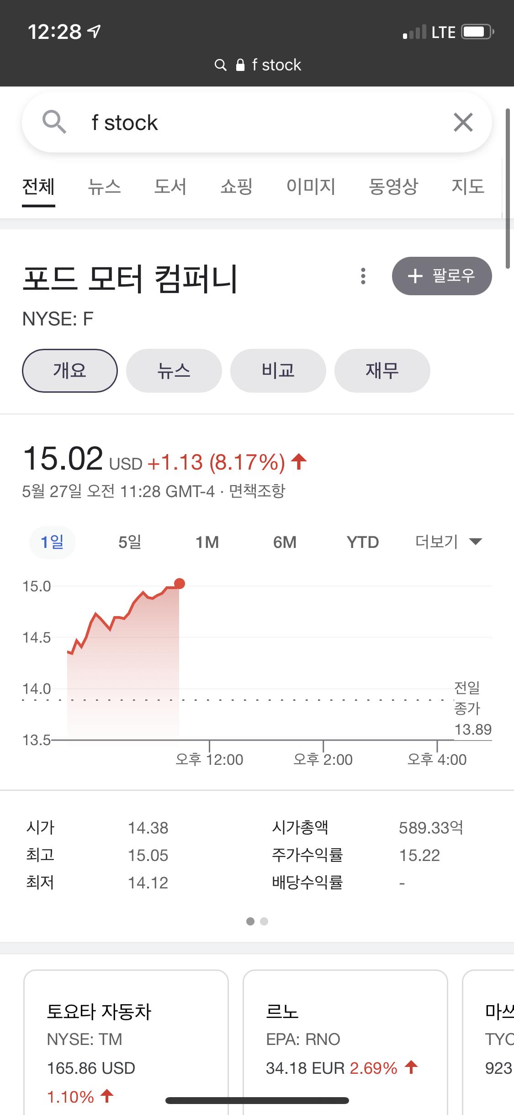
Task: Switch chart to 6M range
Action: click(x=285, y=542)
